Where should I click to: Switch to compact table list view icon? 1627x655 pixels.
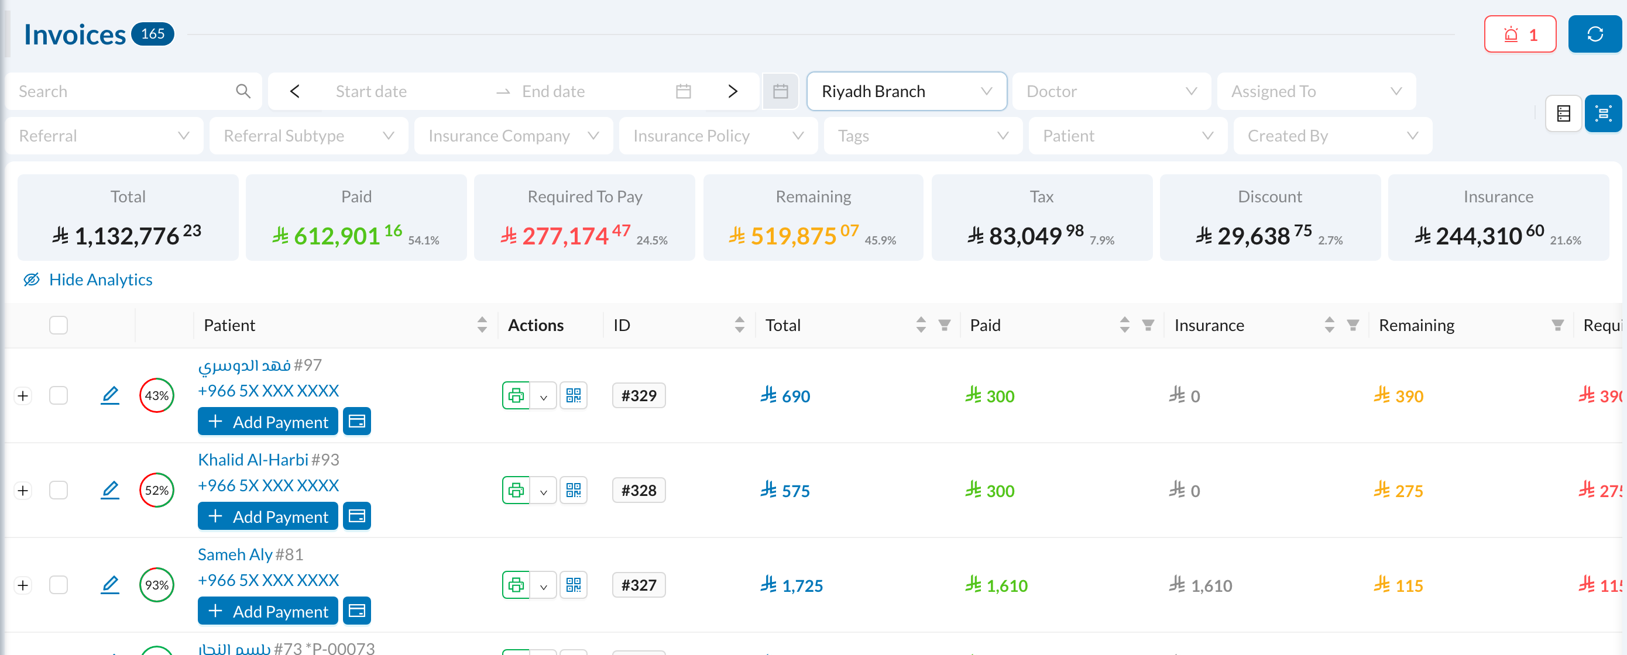pyautogui.click(x=1563, y=113)
